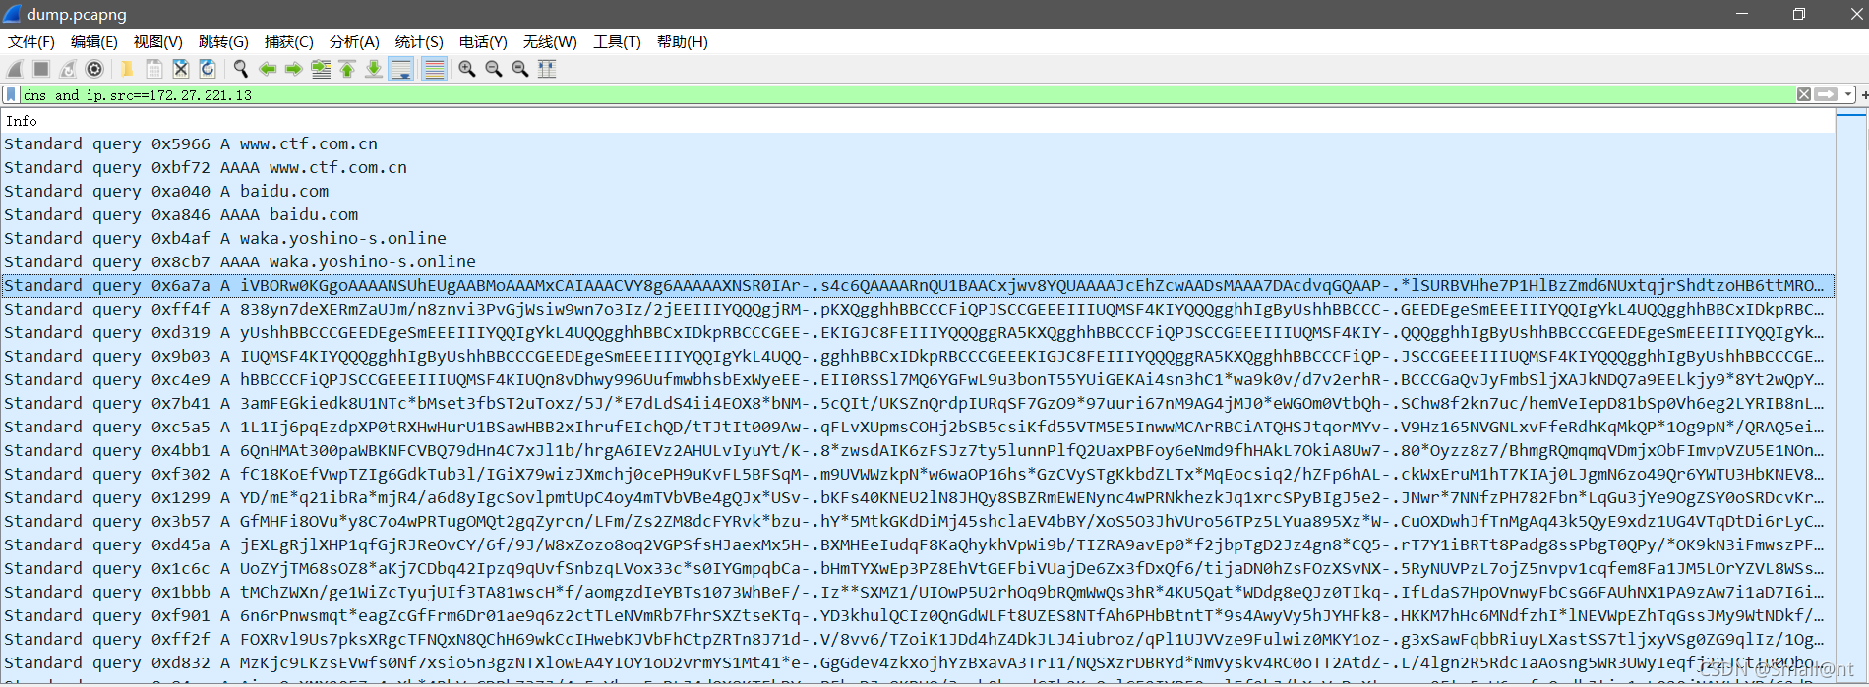
Task: Go back with the green left arrow
Action: 267,69
